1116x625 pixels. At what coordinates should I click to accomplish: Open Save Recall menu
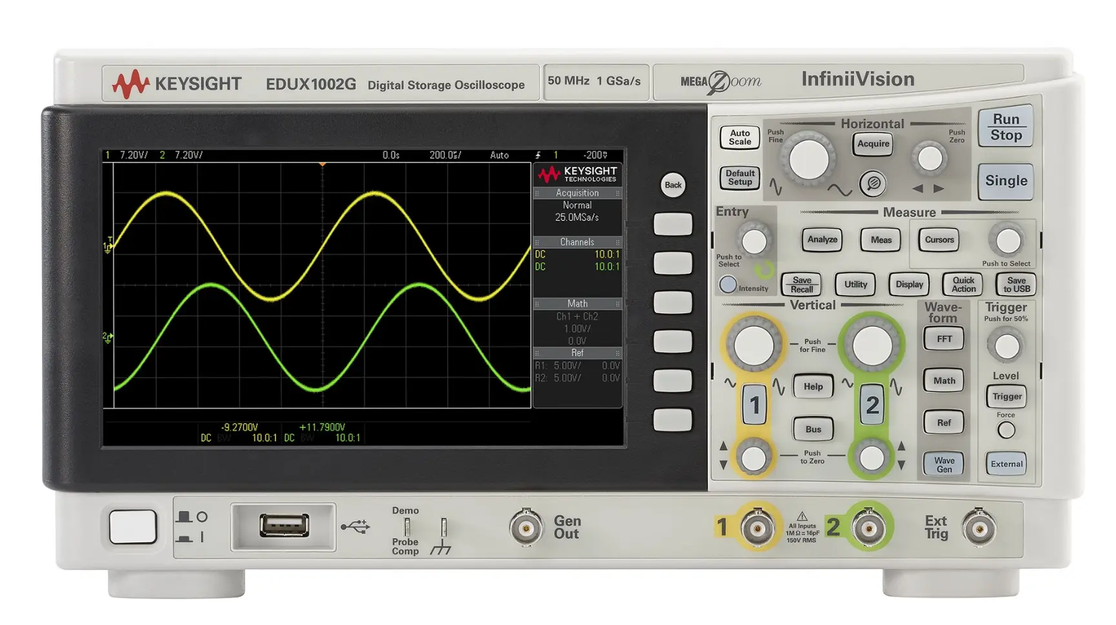tap(801, 285)
